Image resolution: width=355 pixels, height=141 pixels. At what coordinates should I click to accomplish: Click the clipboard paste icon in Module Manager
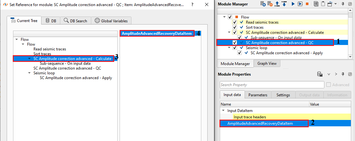pyautogui.click(x=323, y=4)
